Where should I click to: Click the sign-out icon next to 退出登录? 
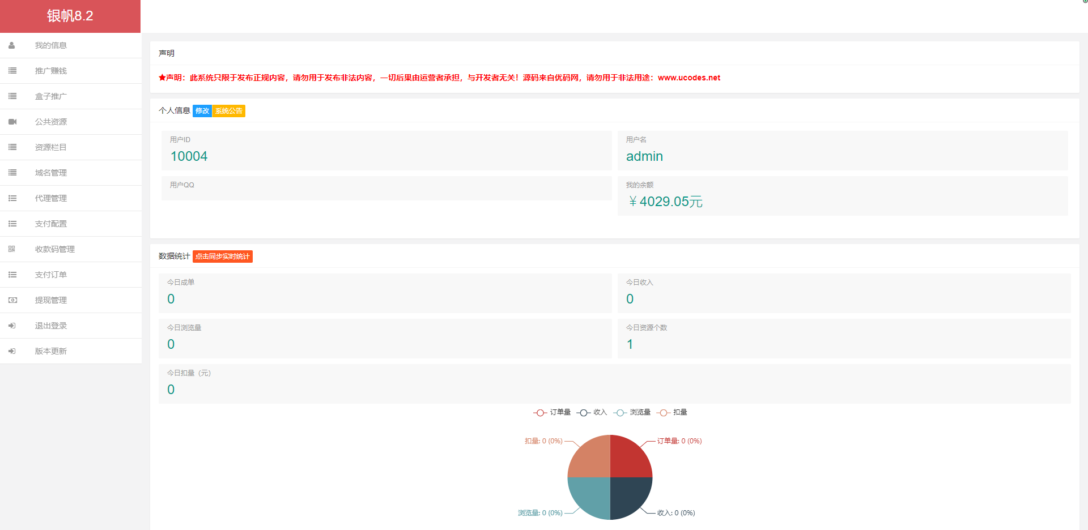(12, 326)
